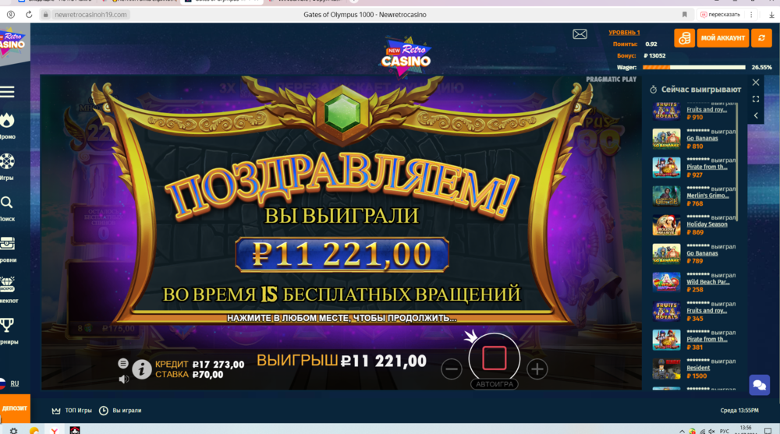This screenshot has width=780, height=434.
Task: Open the hamburger sidebar menu
Action: [7, 91]
